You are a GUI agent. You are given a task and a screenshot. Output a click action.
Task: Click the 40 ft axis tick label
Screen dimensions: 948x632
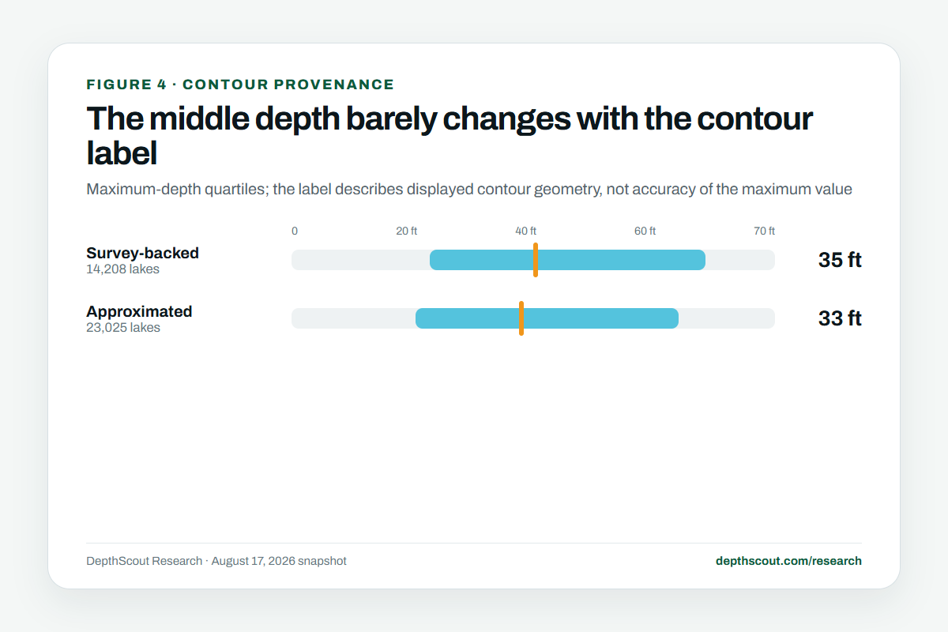pyautogui.click(x=526, y=231)
